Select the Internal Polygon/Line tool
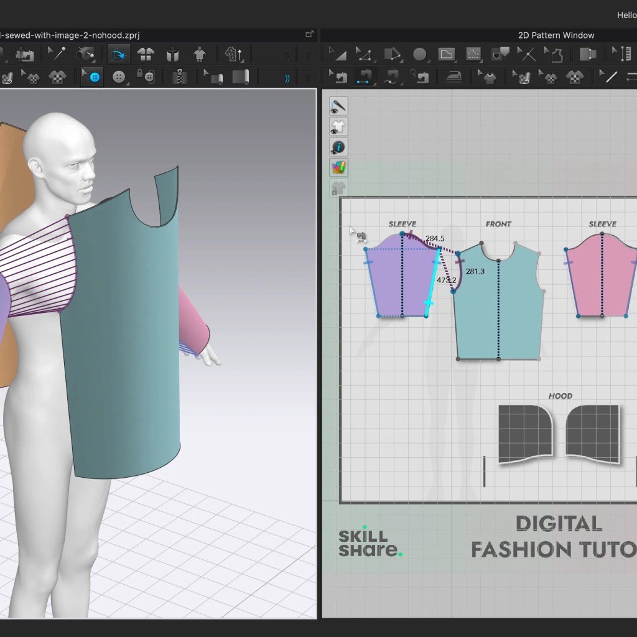Image resolution: width=637 pixels, height=637 pixels. pos(473,54)
